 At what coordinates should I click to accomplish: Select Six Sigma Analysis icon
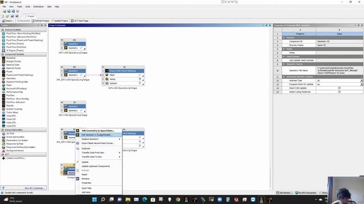(x=3, y=151)
